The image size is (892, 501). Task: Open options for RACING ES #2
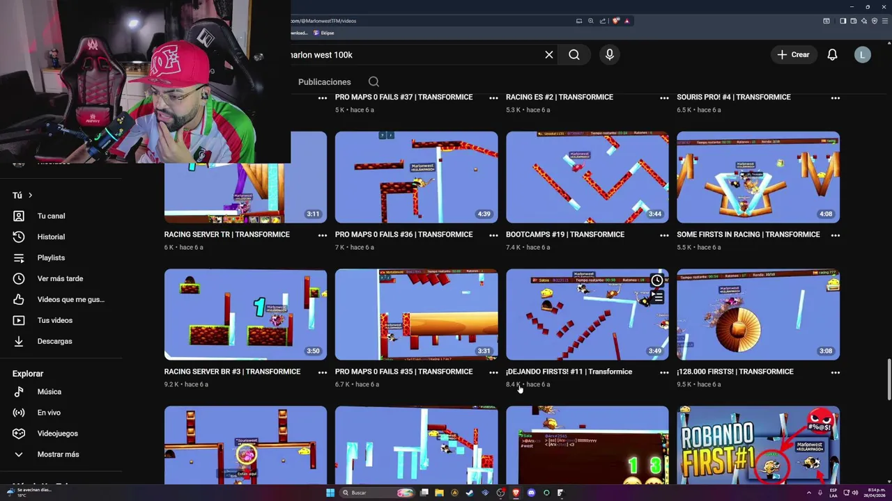[664, 98]
